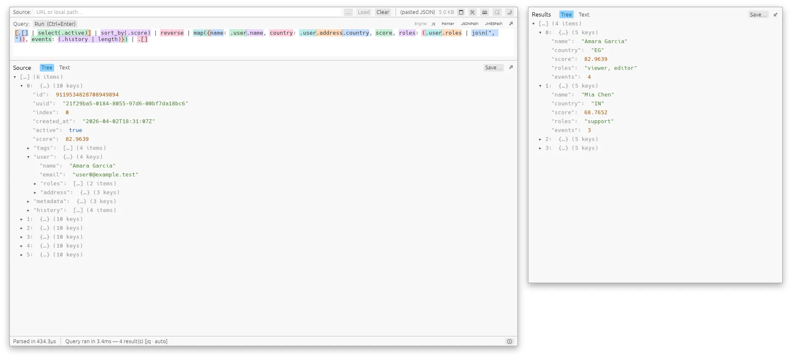Expand item 5 in the Source tree

(x=22, y=255)
